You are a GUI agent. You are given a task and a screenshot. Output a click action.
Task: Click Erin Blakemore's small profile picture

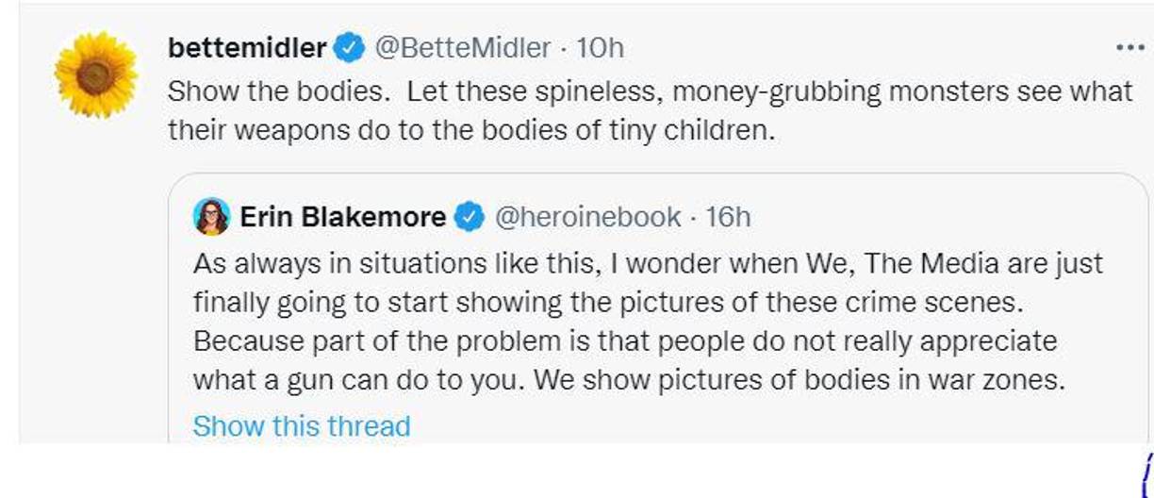211,217
